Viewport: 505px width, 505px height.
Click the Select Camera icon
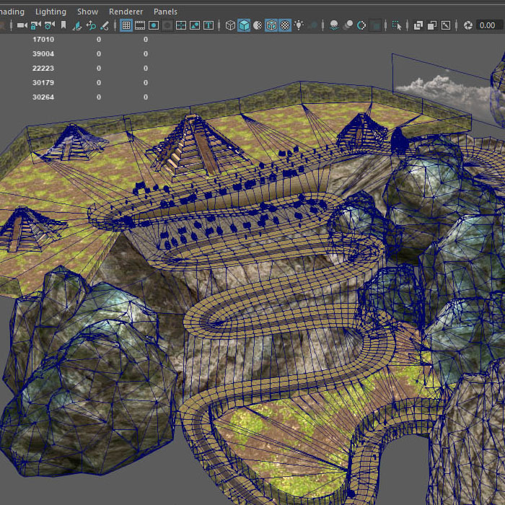tap(22, 25)
